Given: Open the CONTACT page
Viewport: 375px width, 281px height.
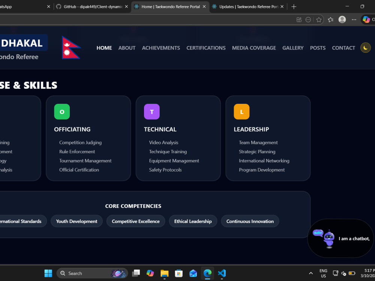Looking at the screenshot, I should (x=343, y=48).
